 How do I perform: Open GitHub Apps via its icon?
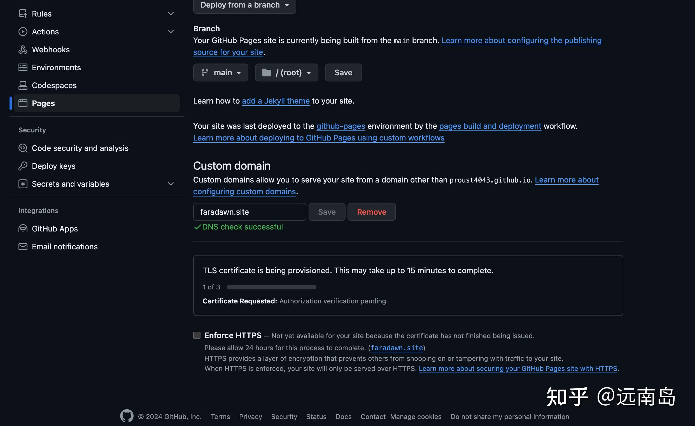23,228
